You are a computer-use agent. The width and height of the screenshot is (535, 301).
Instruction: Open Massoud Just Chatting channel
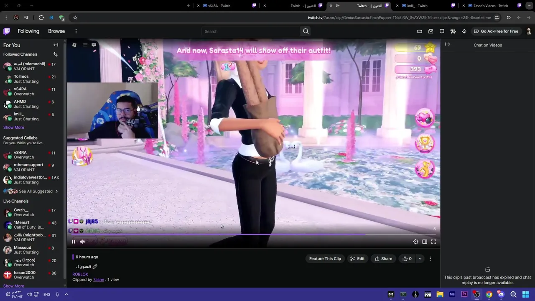tap(32, 250)
